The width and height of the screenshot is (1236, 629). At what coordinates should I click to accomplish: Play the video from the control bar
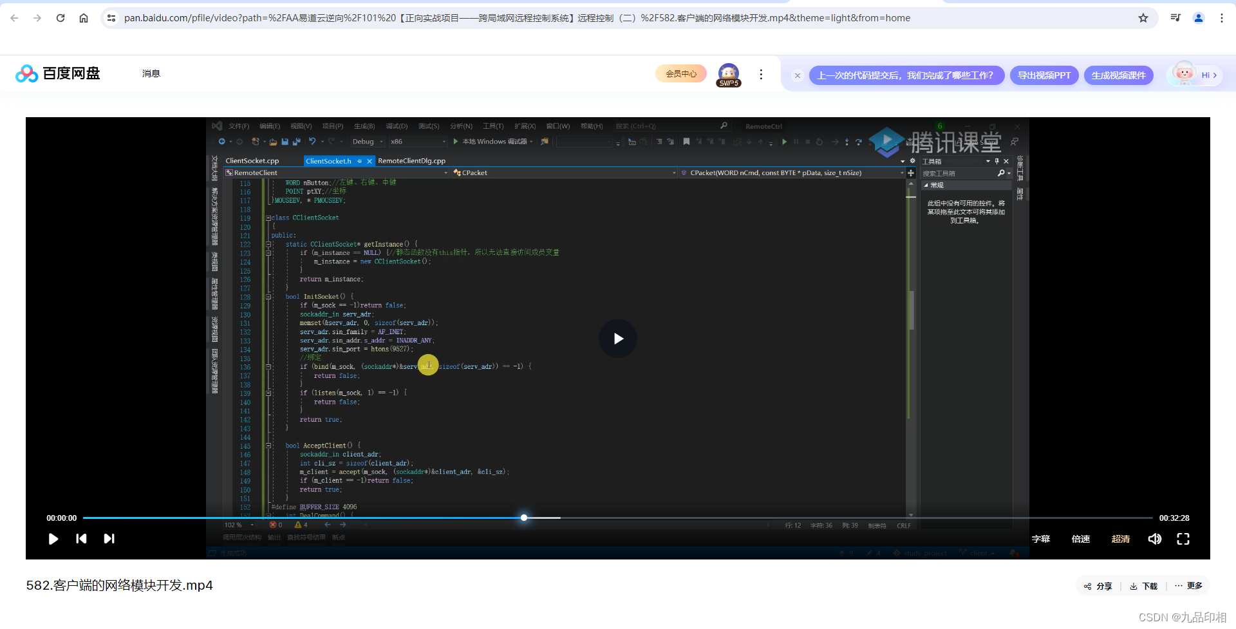pos(53,539)
